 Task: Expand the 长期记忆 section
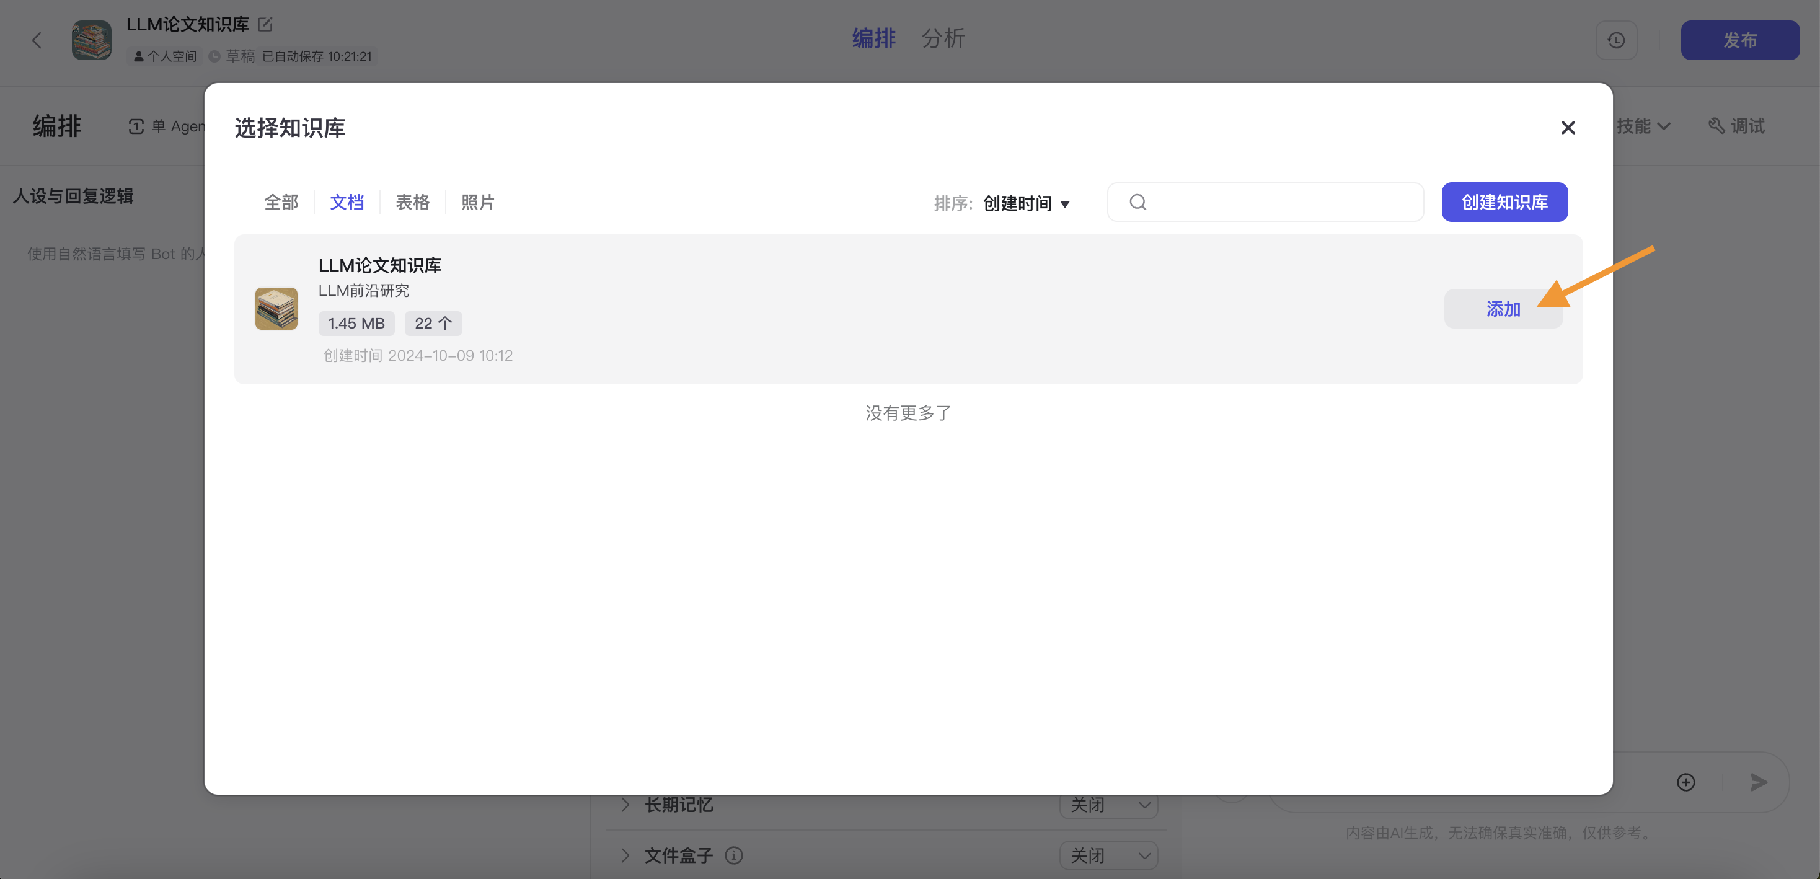click(x=625, y=805)
